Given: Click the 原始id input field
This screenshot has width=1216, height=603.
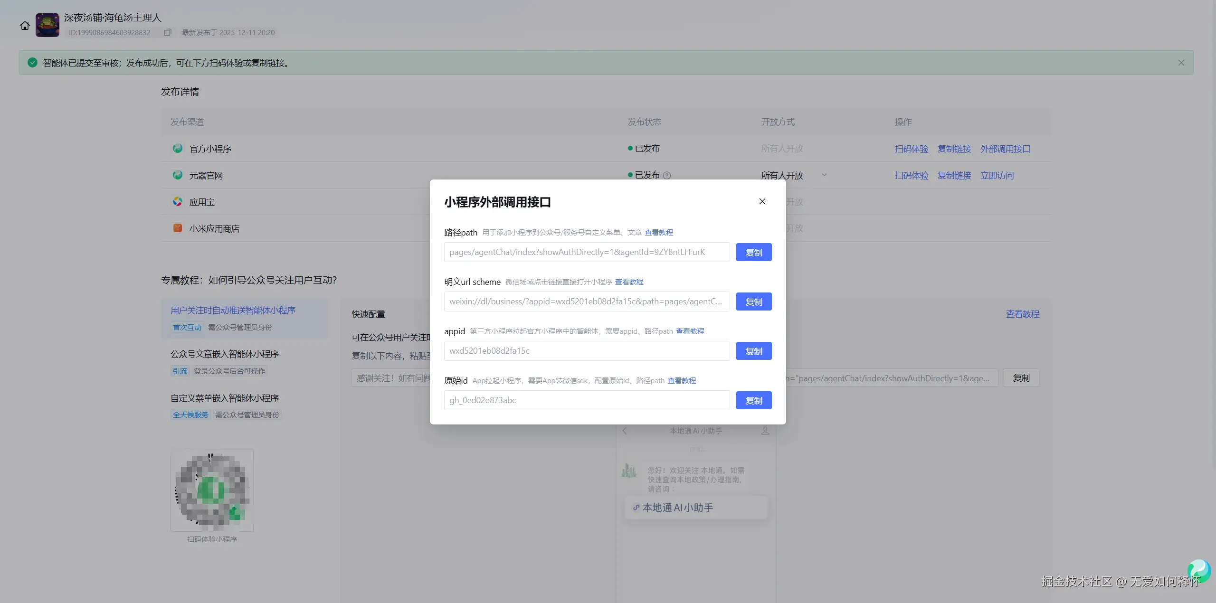Looking at the screenshot, I should [586, 400].
